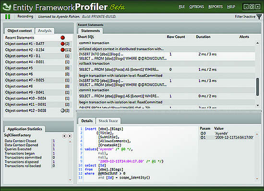Click the red alert dot for Object context #1
264x191 pixels.
point(62,44)
